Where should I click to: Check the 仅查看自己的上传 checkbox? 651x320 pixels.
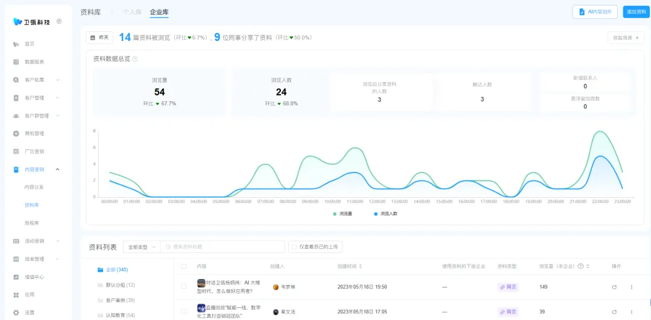coord(294,246)
